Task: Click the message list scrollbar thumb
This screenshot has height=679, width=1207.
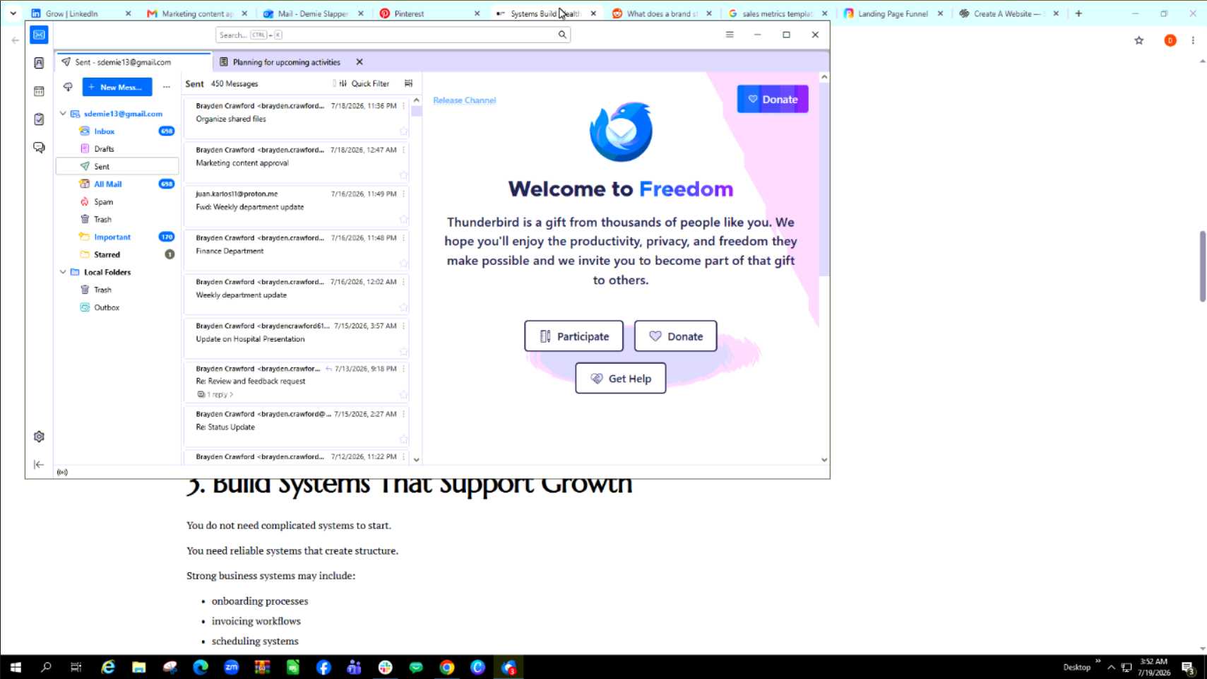Action: tap(417, 111)
